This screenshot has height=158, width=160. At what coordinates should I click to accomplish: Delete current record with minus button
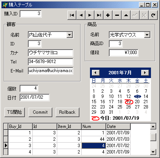[117, 15]
